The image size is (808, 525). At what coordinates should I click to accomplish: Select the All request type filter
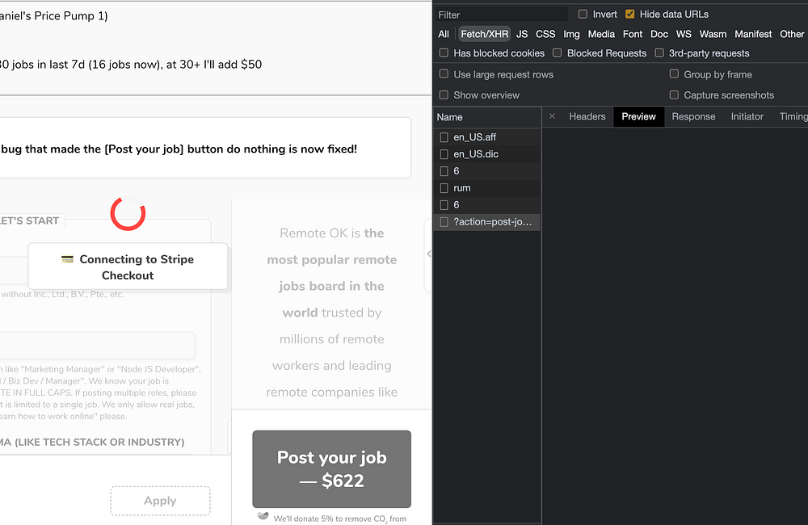click(443, 34)
